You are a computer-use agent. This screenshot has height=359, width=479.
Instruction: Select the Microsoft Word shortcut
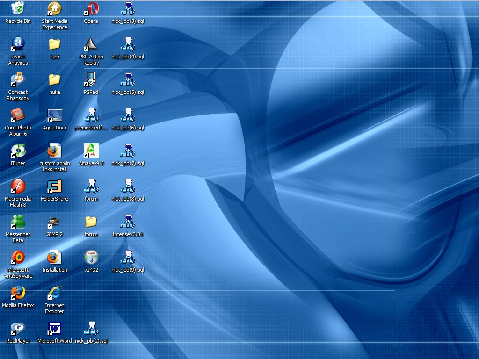(x=54, y=328)
